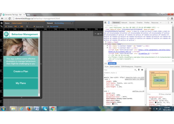Switch to the Network panel tab

pos(124,23)
